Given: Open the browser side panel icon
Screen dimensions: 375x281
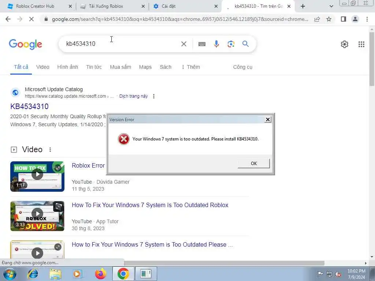Looking at the screenshot, I should pos(344,19).
